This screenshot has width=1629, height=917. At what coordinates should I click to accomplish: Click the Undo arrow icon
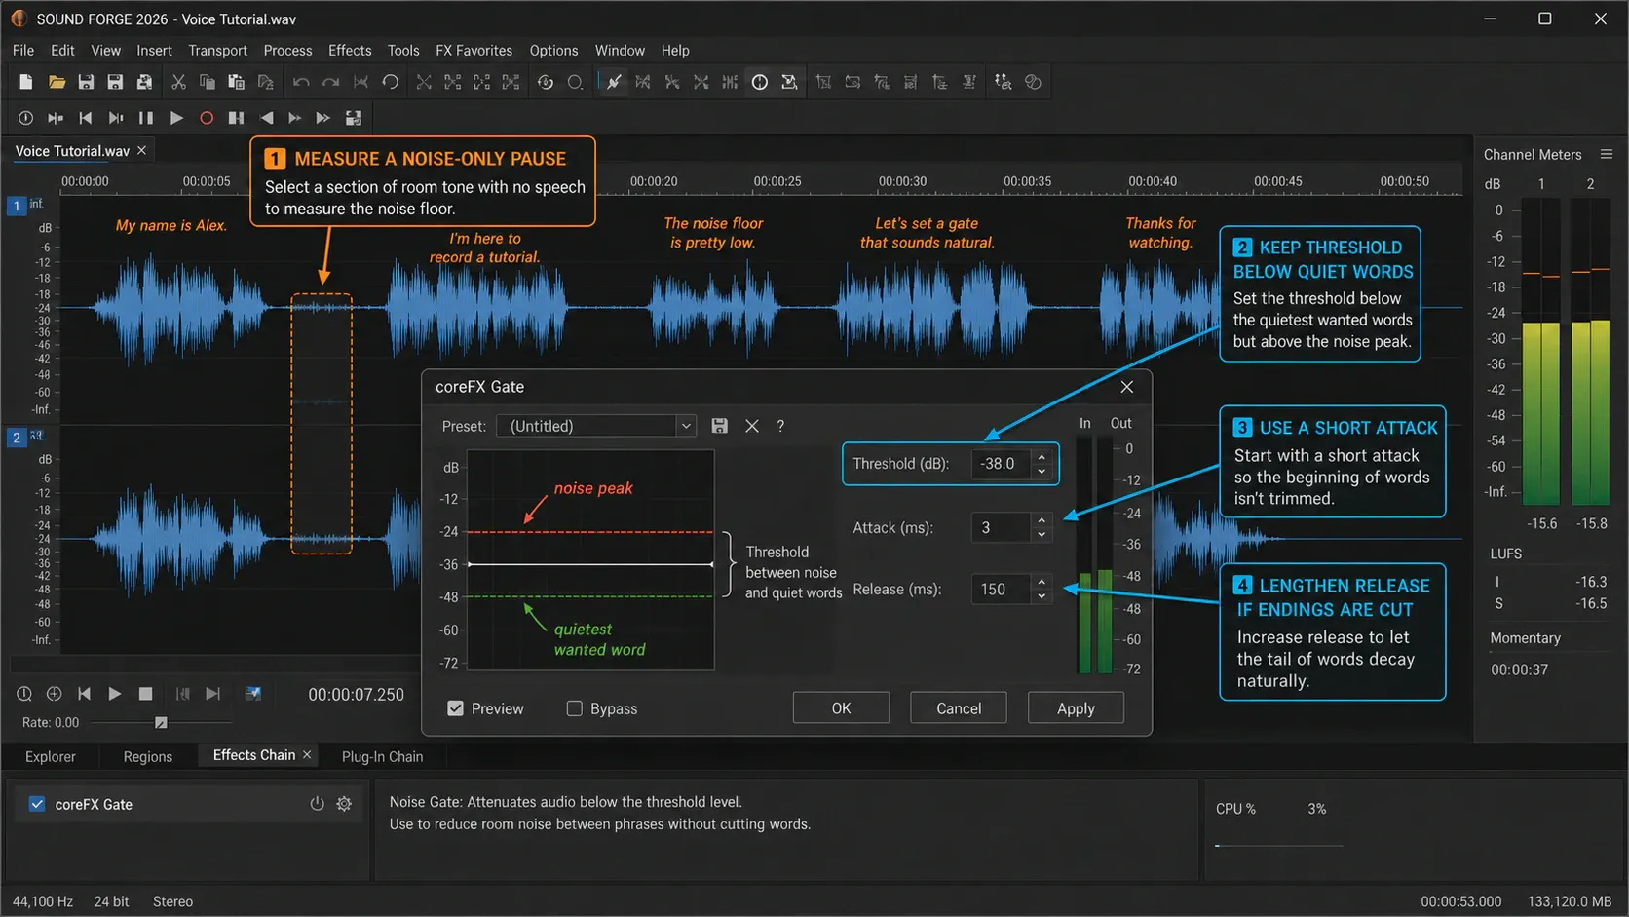301,83
